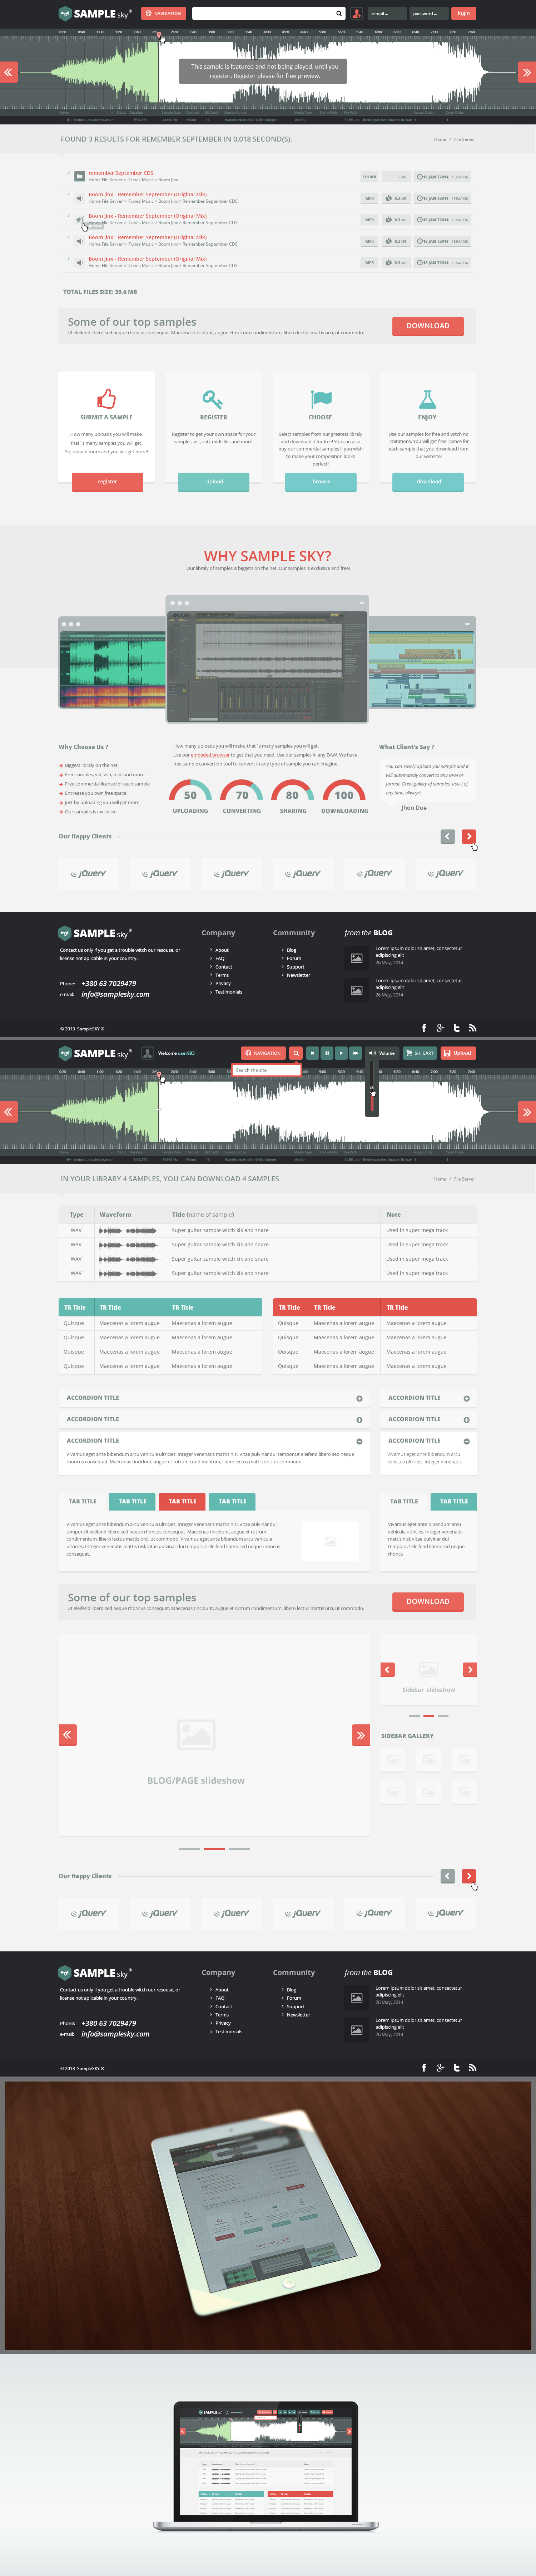The image size is (536, 2576).
Task: Click BLOG/PAGE slideshow left double-arrow
Action: 67,1735
